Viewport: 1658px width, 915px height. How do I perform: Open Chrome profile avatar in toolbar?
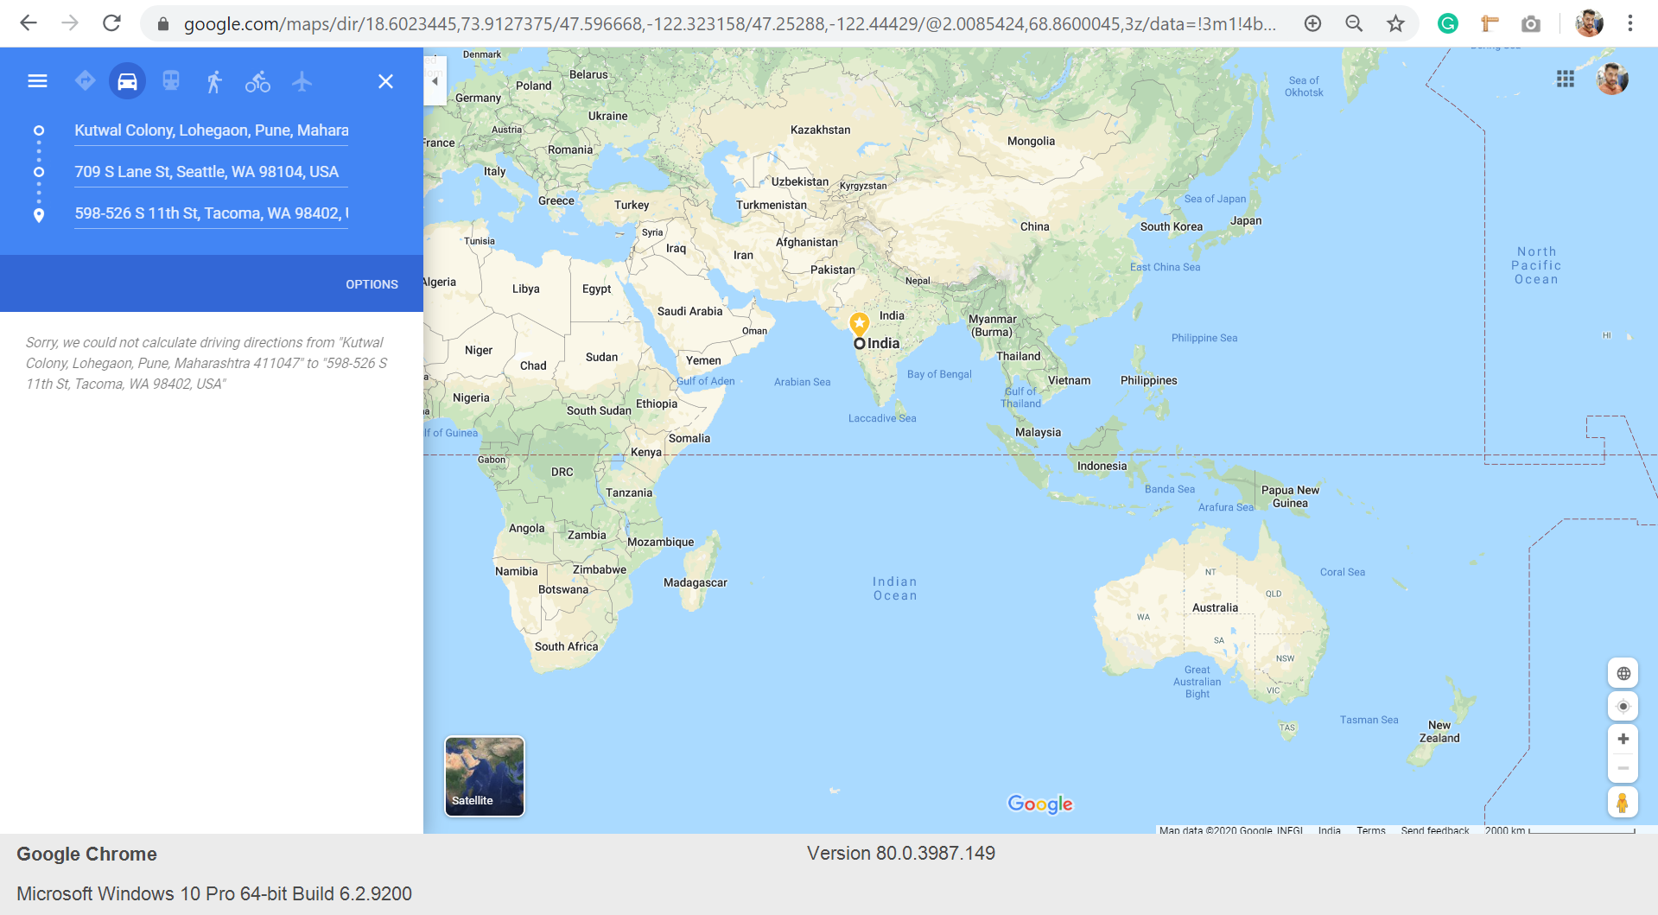(x=1589, y=24)
